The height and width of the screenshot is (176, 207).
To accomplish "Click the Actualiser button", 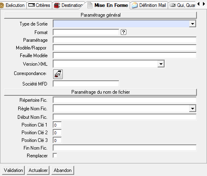I will pos(38,170).
